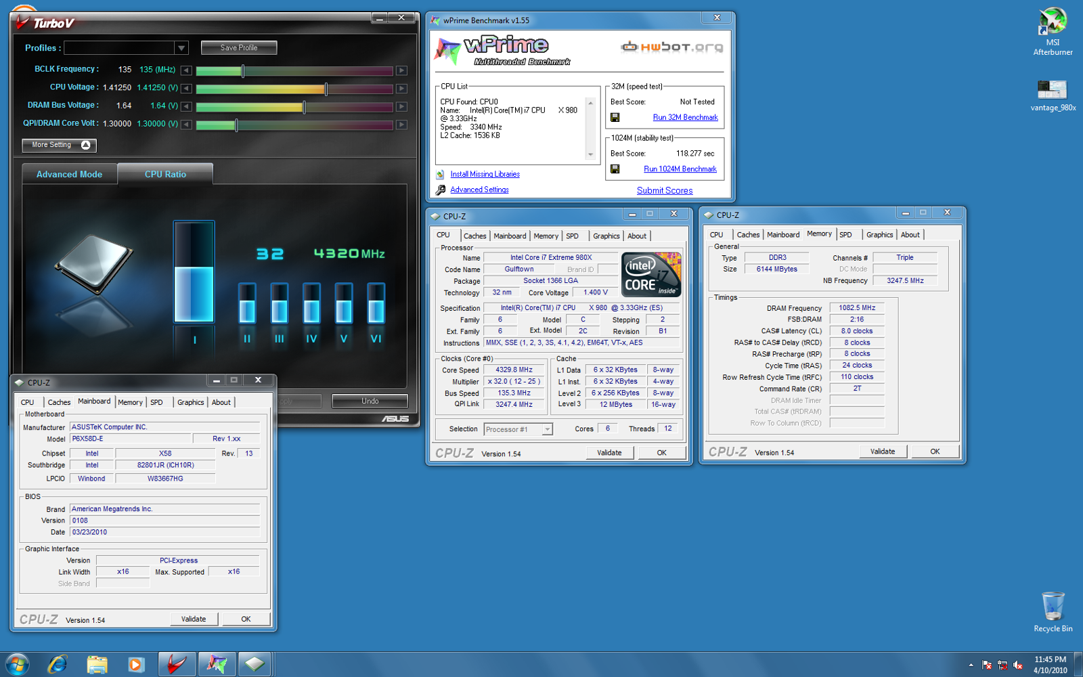1083x677 pixels.
Task: Select the CPU Ratio tab in TurboV
Action: click(165, 174)
